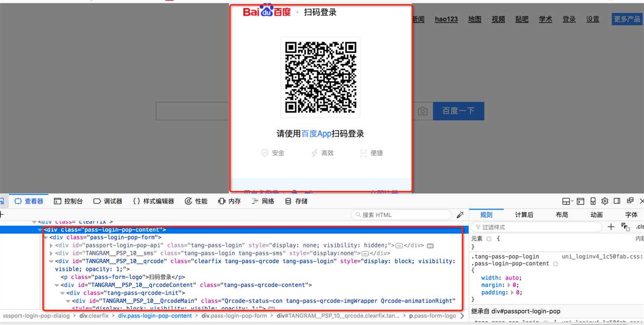
Task: Collapse the pass-login-pop-content div node
Action: 41,230
